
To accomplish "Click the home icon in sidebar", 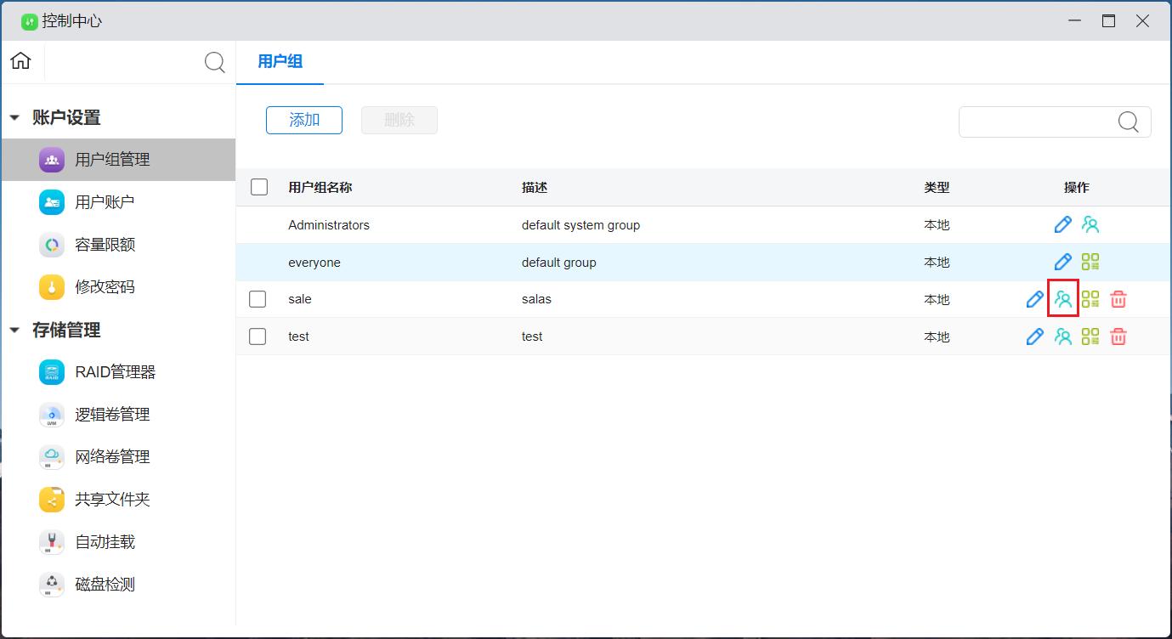I will point(21,61).
